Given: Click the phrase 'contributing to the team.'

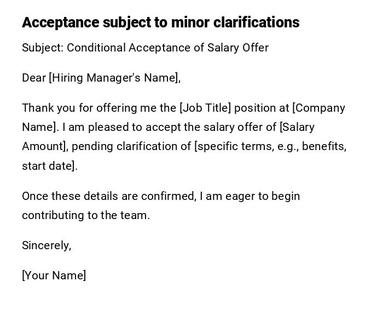Looking at the screenshot, I should [86, 215].
